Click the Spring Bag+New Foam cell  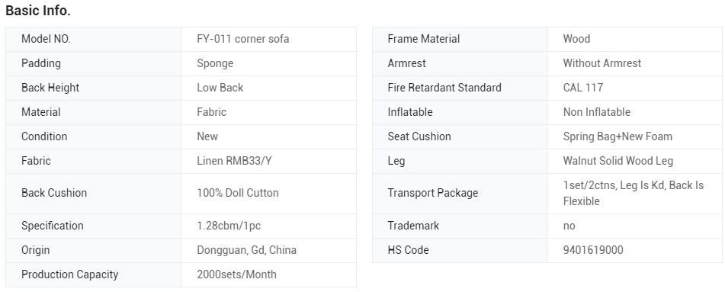[635, 136]
